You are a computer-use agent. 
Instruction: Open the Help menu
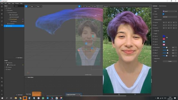(21, 3)
